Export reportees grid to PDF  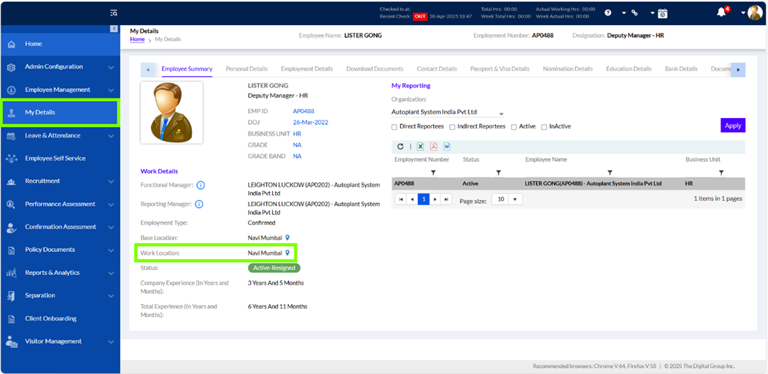click(434, 147)
